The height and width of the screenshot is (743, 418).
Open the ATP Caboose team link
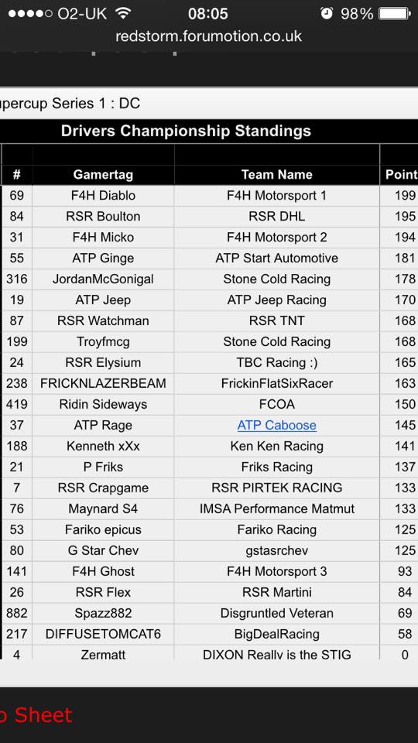[277, 425]
